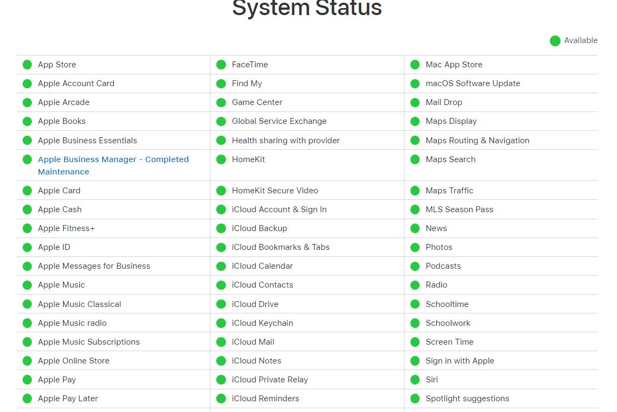Viewport: 617px width, 412px height.
Task: Click the status dot next to Apple Arcade
Action: click(x=27, y=102)
